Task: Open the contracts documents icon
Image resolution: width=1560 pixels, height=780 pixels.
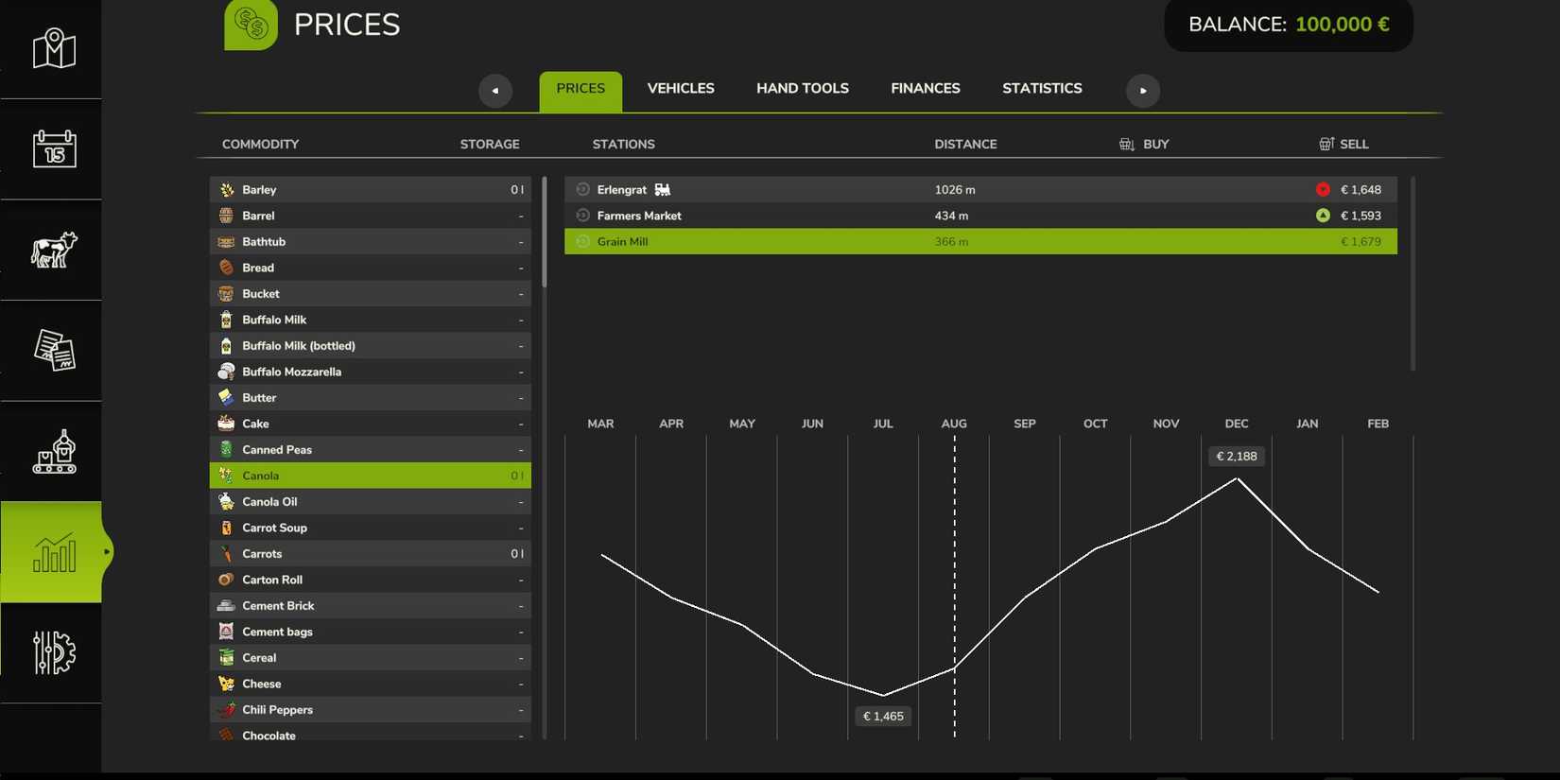Action: point(54,351)
